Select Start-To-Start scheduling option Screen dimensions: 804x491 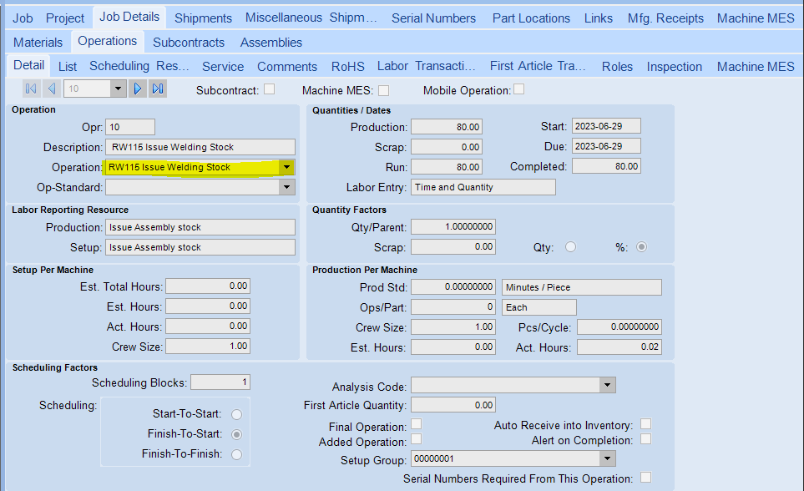[x=237, y=414]
